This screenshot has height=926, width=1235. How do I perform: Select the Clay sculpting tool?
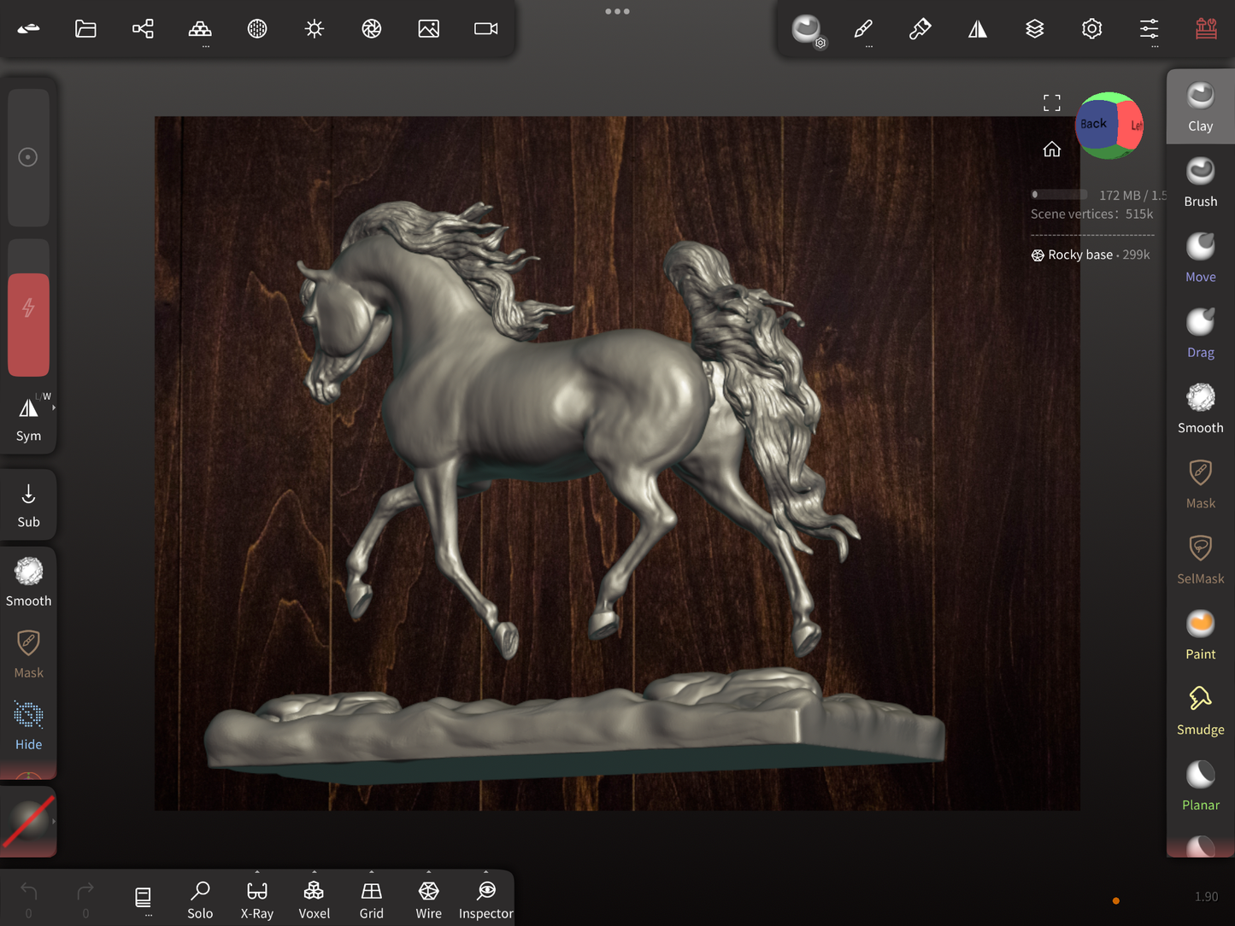tap(1200, 107)
